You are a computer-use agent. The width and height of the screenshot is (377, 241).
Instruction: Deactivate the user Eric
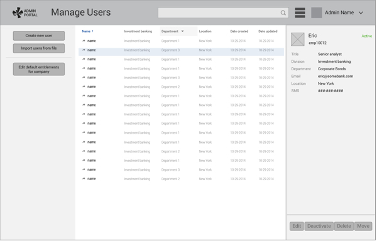click(319, 226)
